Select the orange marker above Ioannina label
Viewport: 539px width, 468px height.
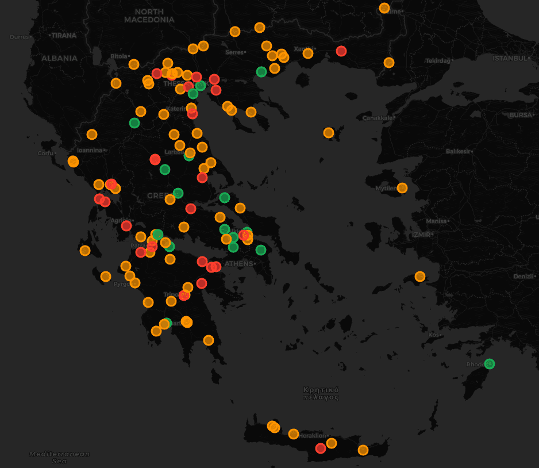click(92, 135)
